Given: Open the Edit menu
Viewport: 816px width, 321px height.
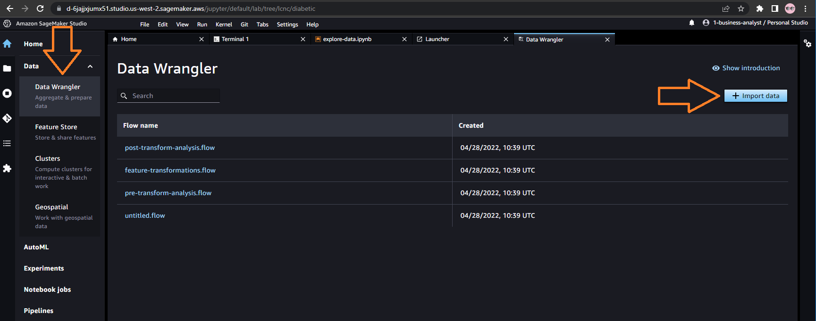Looking at the screenshot, I should tap(163, 25).
